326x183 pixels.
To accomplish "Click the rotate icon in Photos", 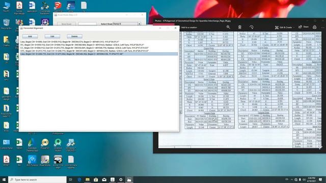I will [251, 27].
